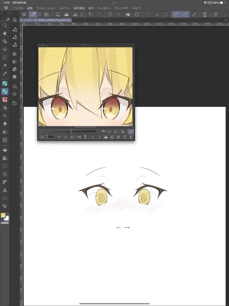Click the deselect dashed-circle icon in command bar
229x306 pixels.
click(110, 14)
